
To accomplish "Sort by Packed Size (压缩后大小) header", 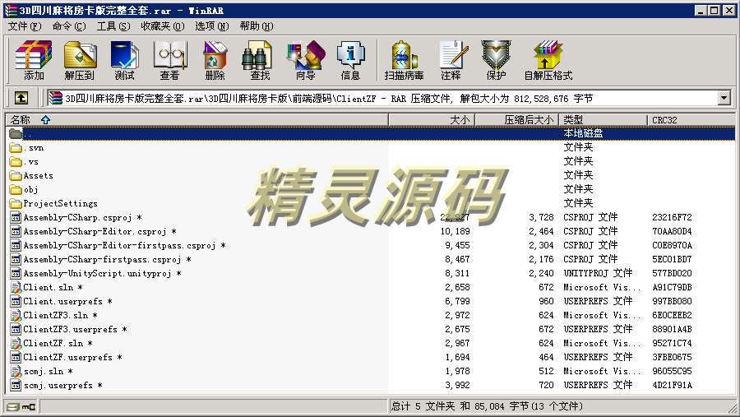I will tap(517, 120).
